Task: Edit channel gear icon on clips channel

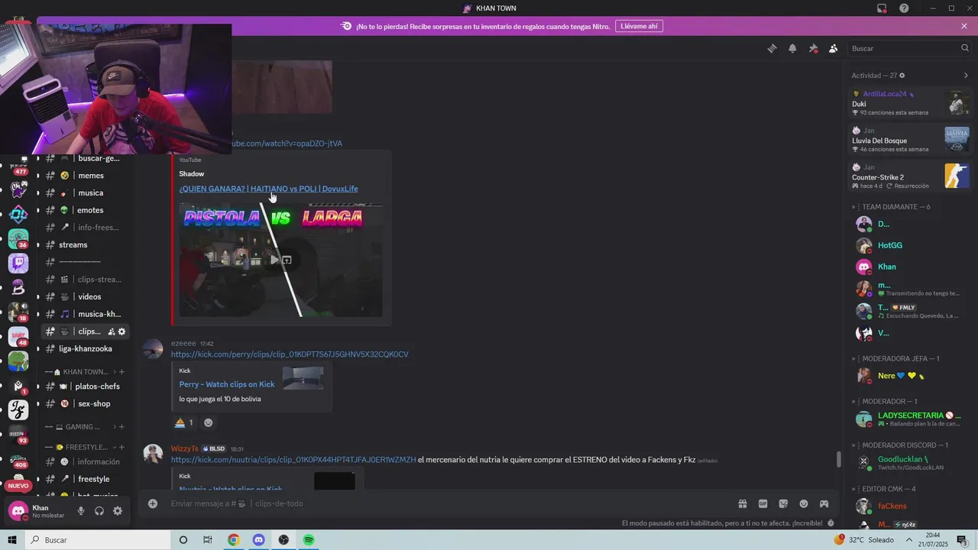Action: tap(121, 332)
